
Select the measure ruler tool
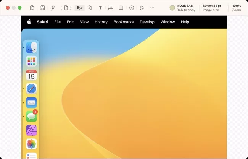(x=111, y=8)
